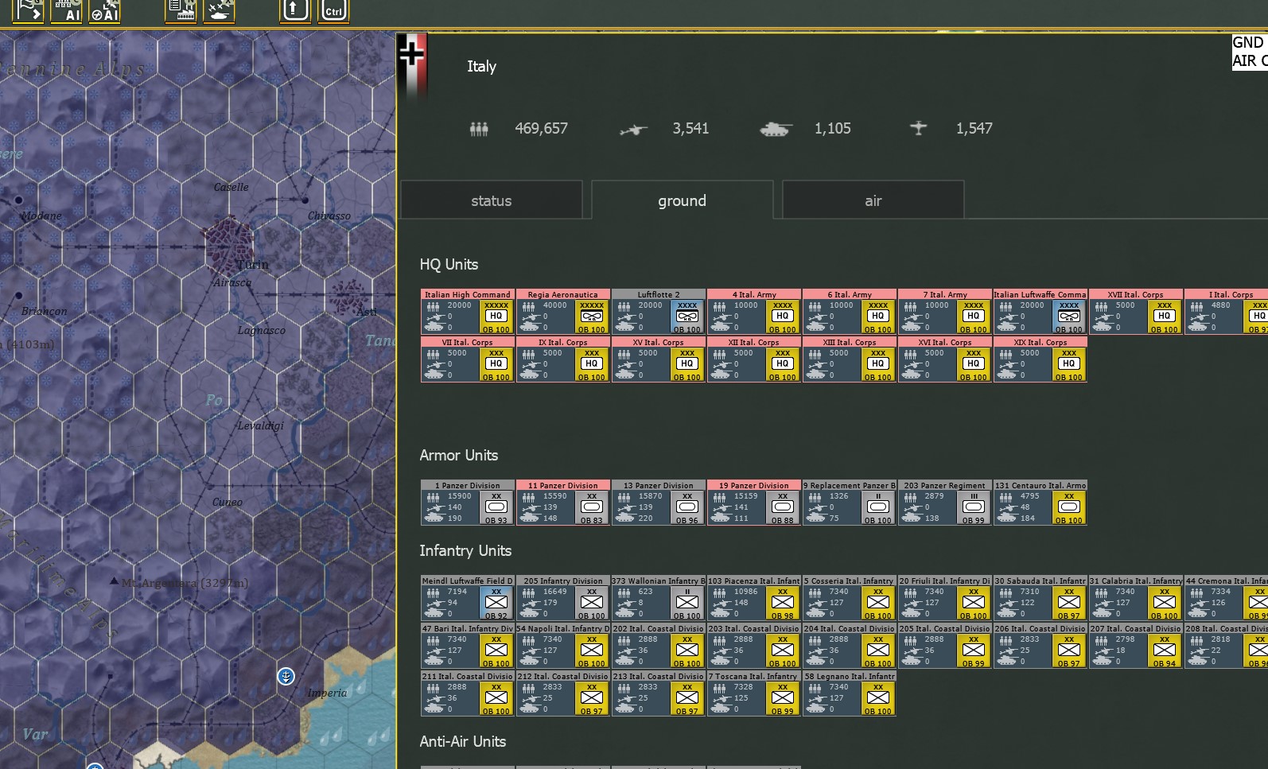Select the 9 Replacement Panzer card
This screenshot has width=1268, height=769.
click(850, 503)
